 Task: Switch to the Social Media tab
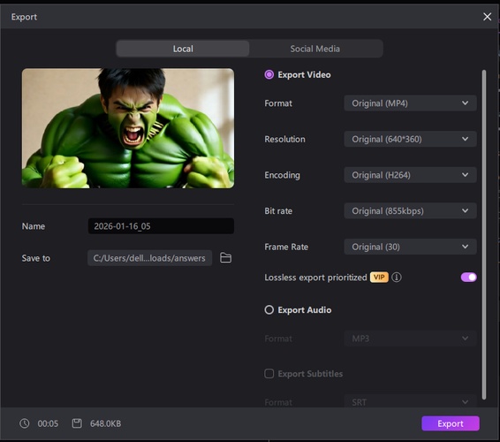point(315,49)
